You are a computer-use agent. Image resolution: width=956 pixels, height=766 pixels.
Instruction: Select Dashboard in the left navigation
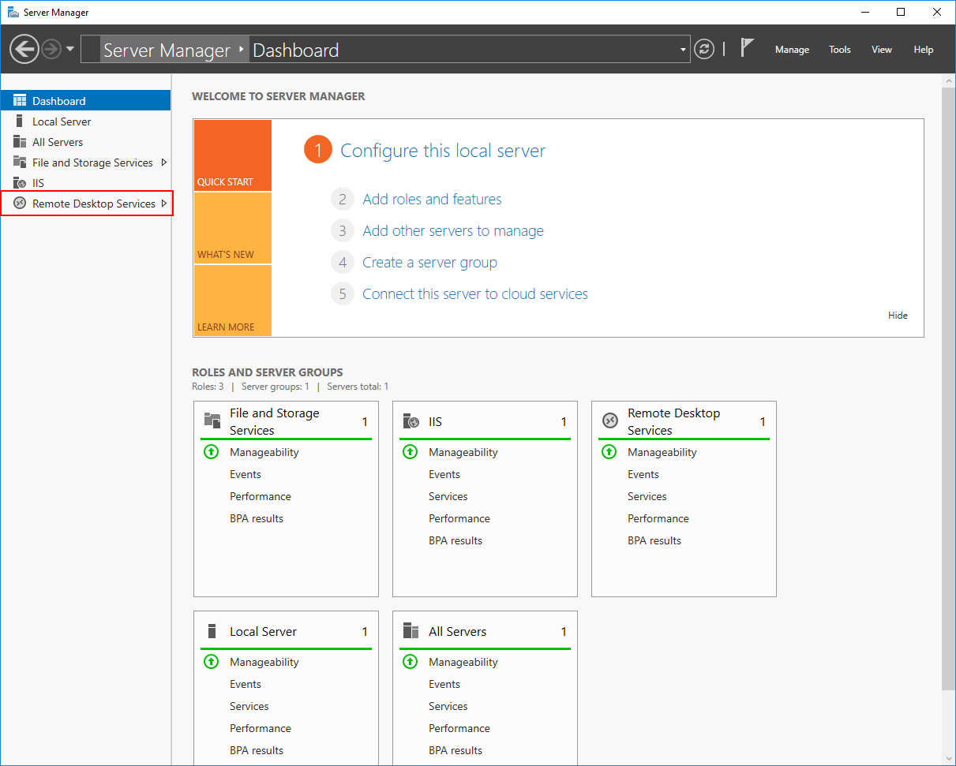(x=86, y=101)
